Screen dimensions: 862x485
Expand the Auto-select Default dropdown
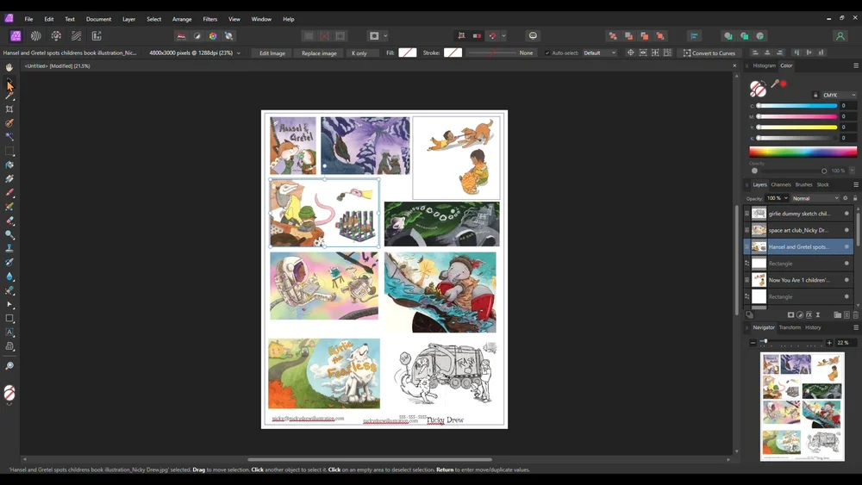(x=600, y=53)
